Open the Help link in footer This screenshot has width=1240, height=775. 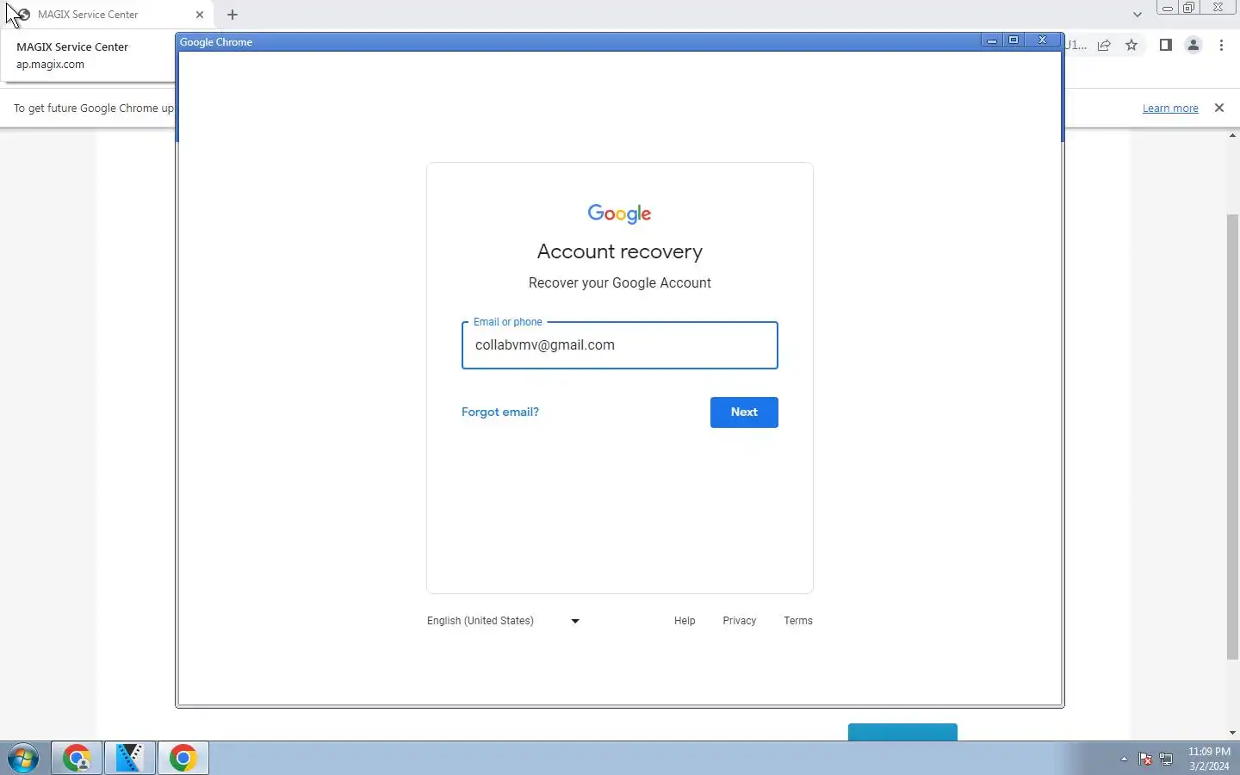[x=685, y=621]
